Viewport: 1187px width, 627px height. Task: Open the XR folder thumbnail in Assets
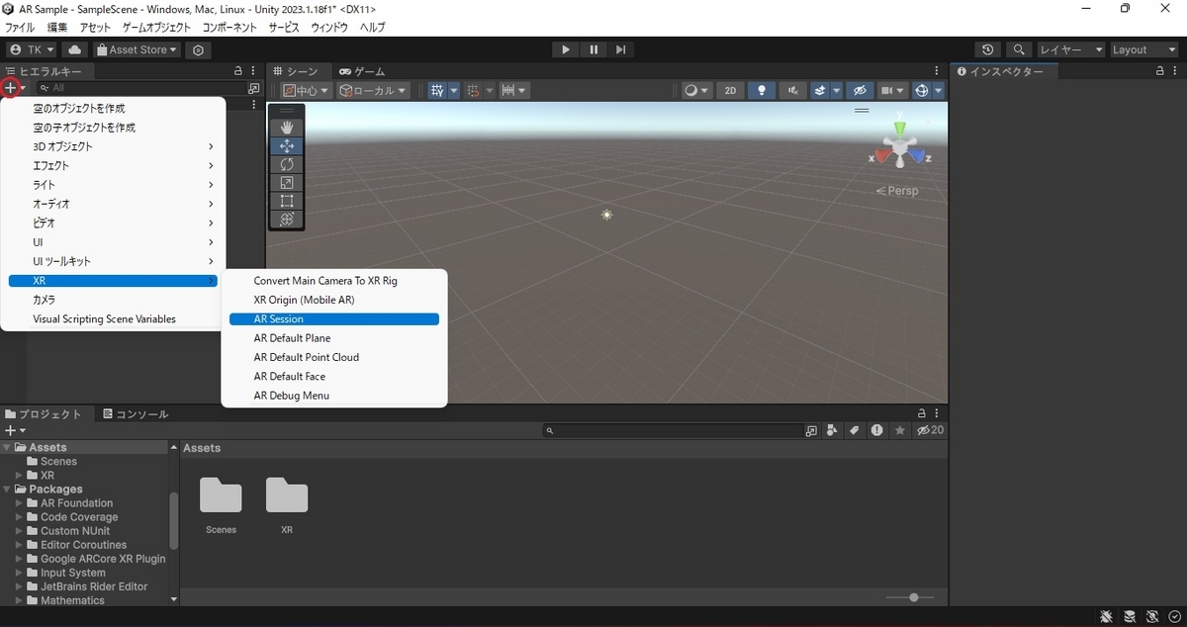(287, 506)
